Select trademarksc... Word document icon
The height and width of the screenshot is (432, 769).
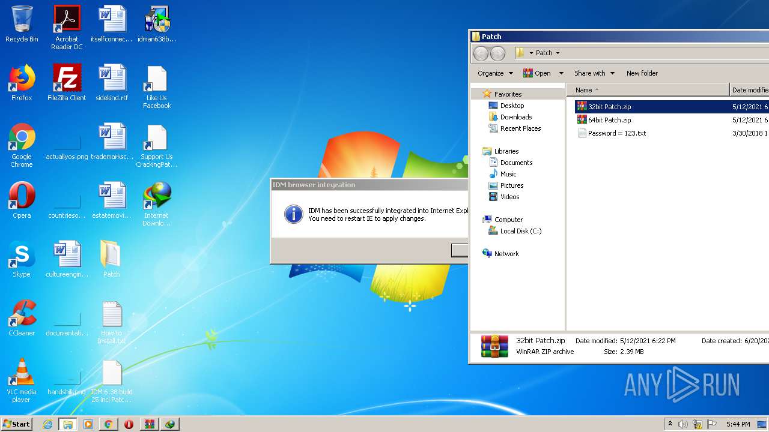(x=112, y=142)
